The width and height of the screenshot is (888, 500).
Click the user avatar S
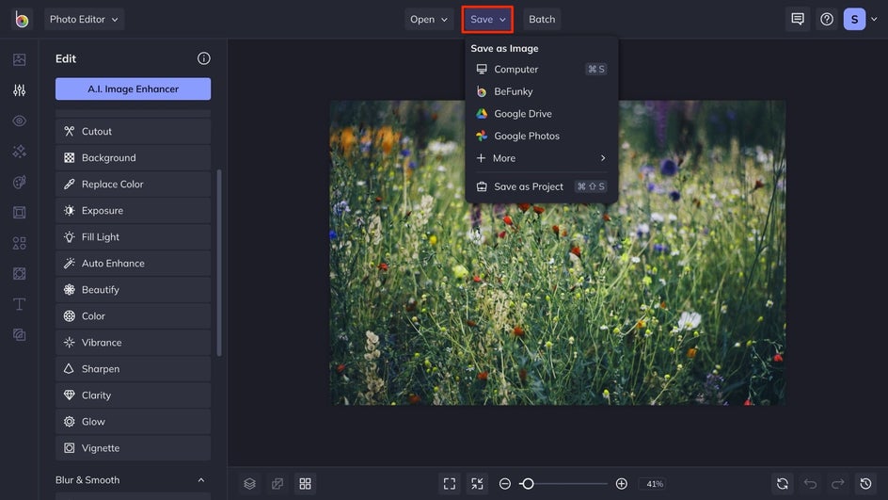[854, 19]
